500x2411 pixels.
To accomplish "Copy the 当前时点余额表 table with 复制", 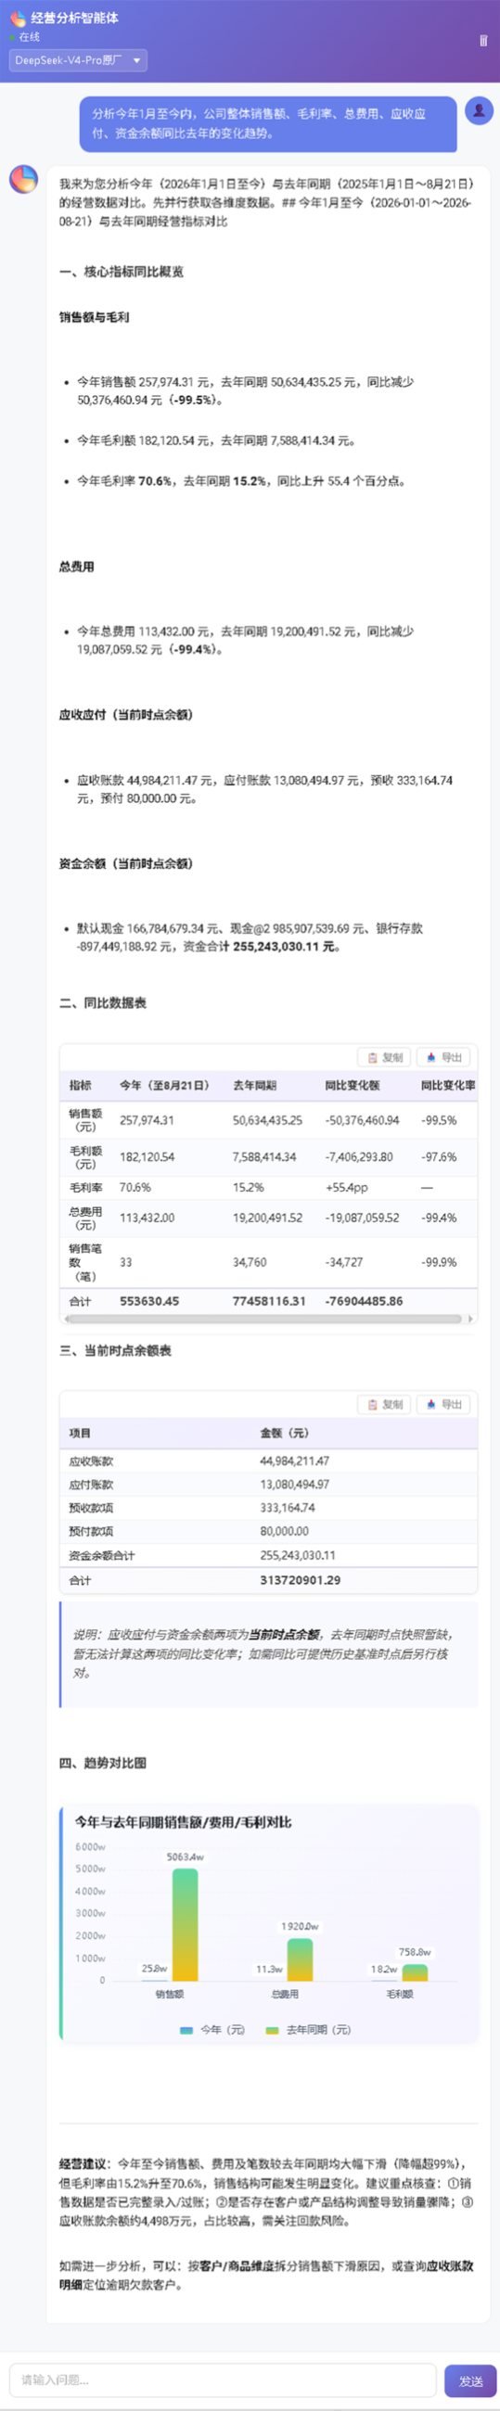I will (384, 1404).
